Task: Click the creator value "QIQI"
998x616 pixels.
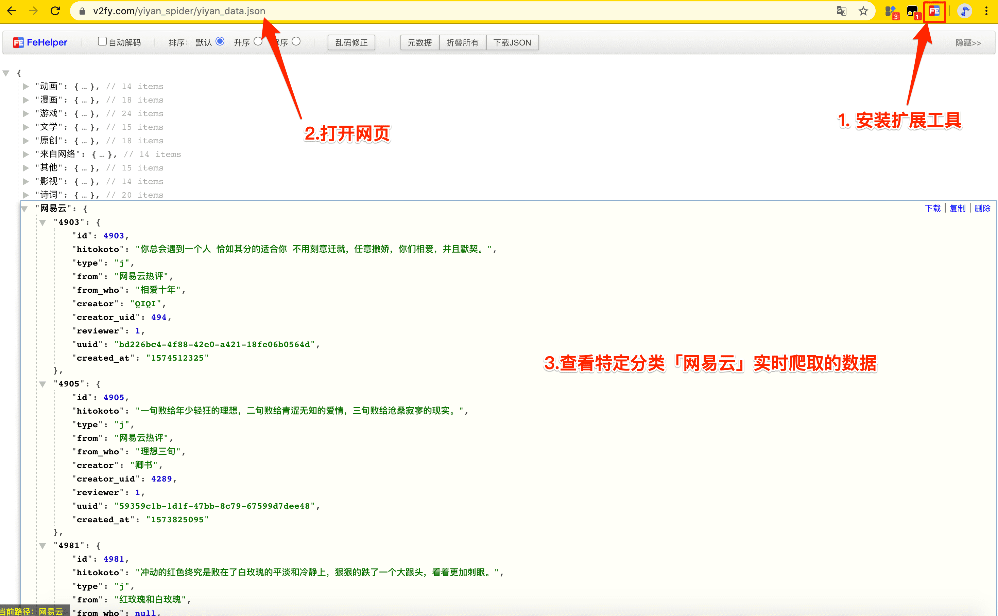Action: point(145,304)
